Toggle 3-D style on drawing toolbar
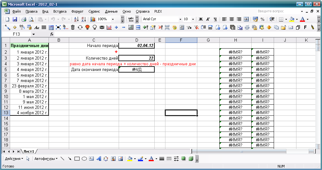Image resolution: width=322 pixels, height=170 pixels. tap(191, 159)
